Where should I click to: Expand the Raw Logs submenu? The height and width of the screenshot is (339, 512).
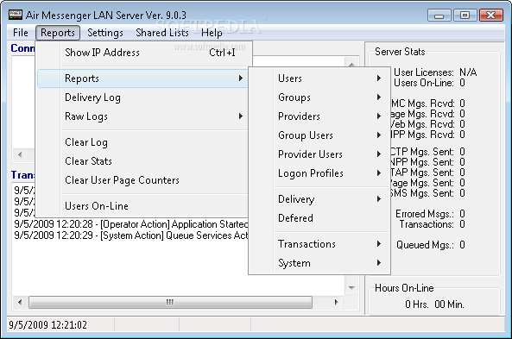click(142, 116)
